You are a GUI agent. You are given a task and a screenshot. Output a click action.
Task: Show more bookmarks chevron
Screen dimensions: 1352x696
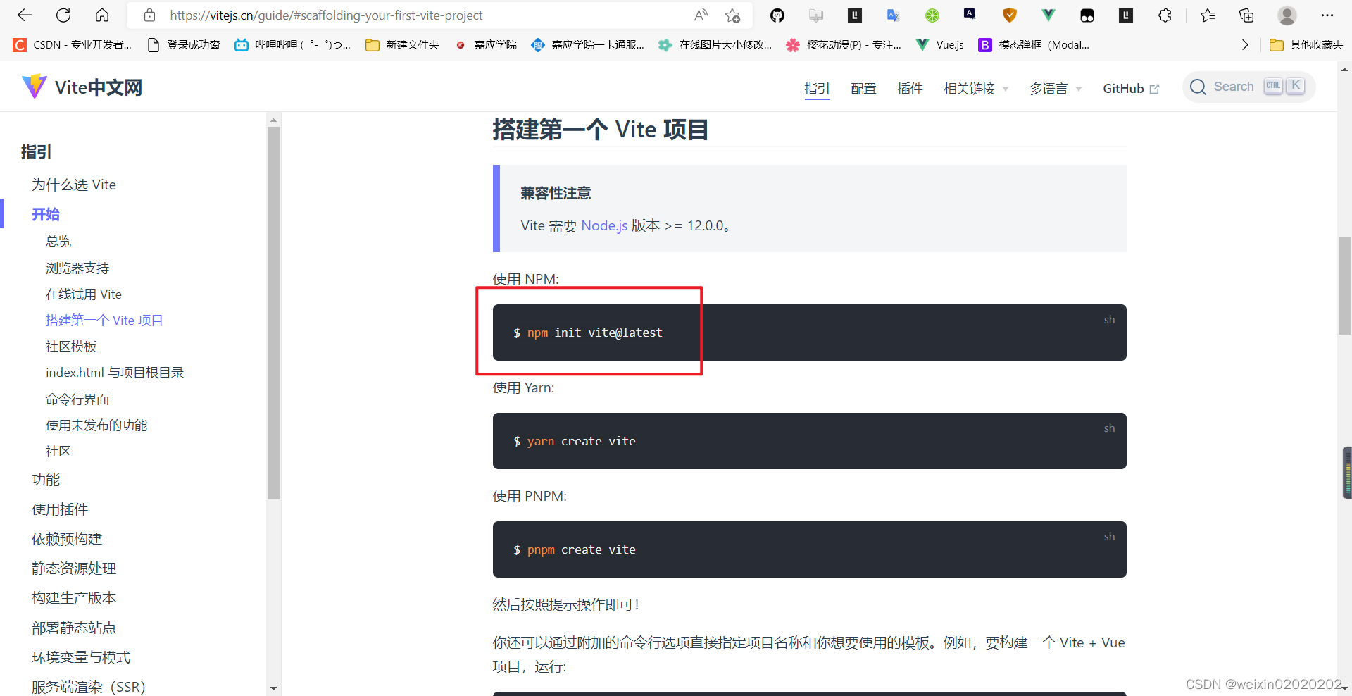pos(1245,45)
